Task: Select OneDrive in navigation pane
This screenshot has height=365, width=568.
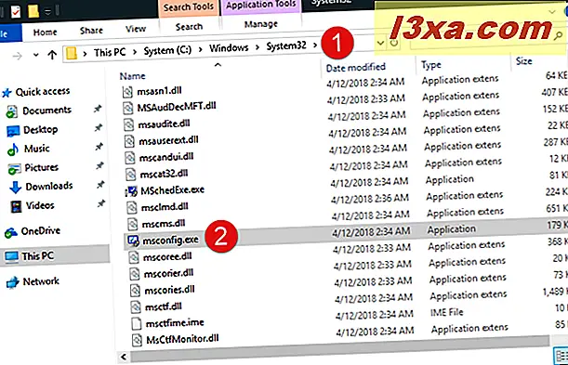Action: click(x=41, y=230)
